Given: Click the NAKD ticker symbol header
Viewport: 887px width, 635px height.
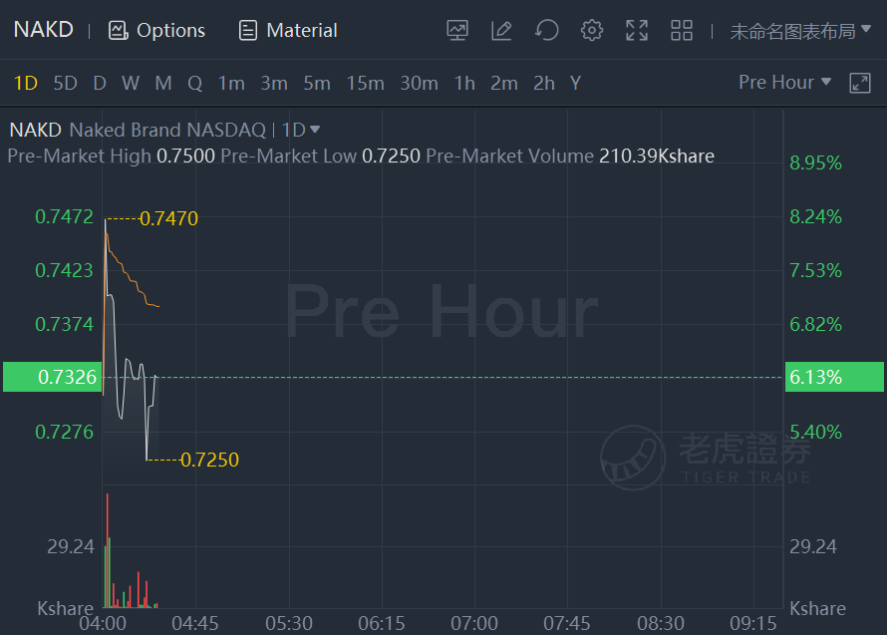Looking at the screenshot, I should coord(44,30).
